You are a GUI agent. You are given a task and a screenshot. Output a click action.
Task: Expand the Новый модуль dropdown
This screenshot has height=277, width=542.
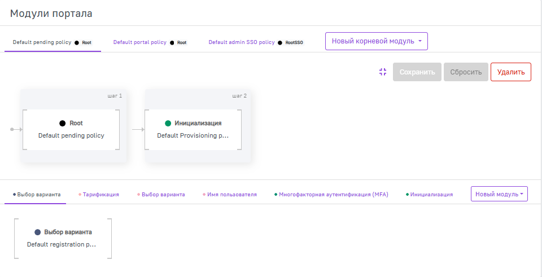[499, 194]
